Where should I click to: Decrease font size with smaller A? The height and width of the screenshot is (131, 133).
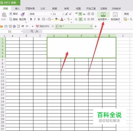70,14
